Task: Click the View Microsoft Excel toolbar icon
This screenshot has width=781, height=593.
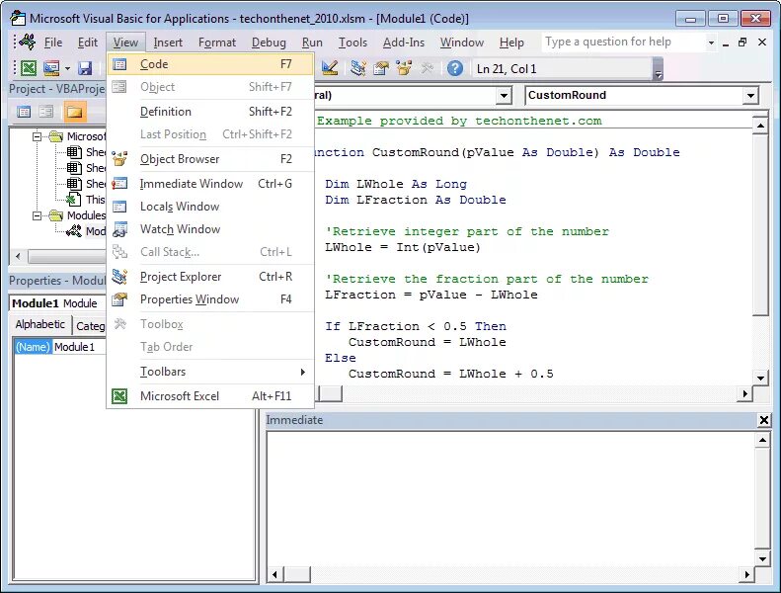Action: click(x=29, y=68)
